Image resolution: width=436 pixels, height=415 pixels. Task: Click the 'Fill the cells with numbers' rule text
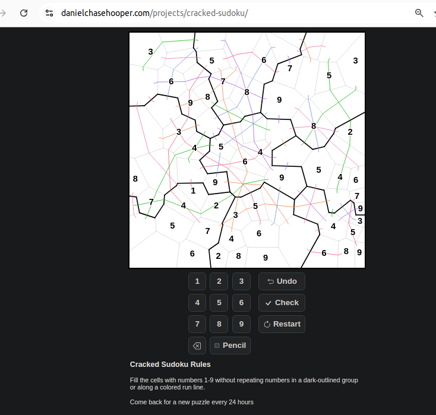[244, 384]
